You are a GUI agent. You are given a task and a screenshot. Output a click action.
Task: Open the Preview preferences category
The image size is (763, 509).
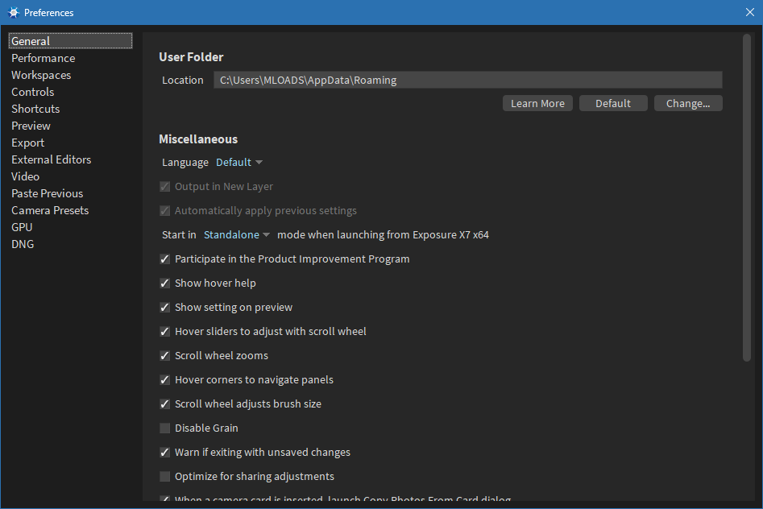[x=31, y=126]
